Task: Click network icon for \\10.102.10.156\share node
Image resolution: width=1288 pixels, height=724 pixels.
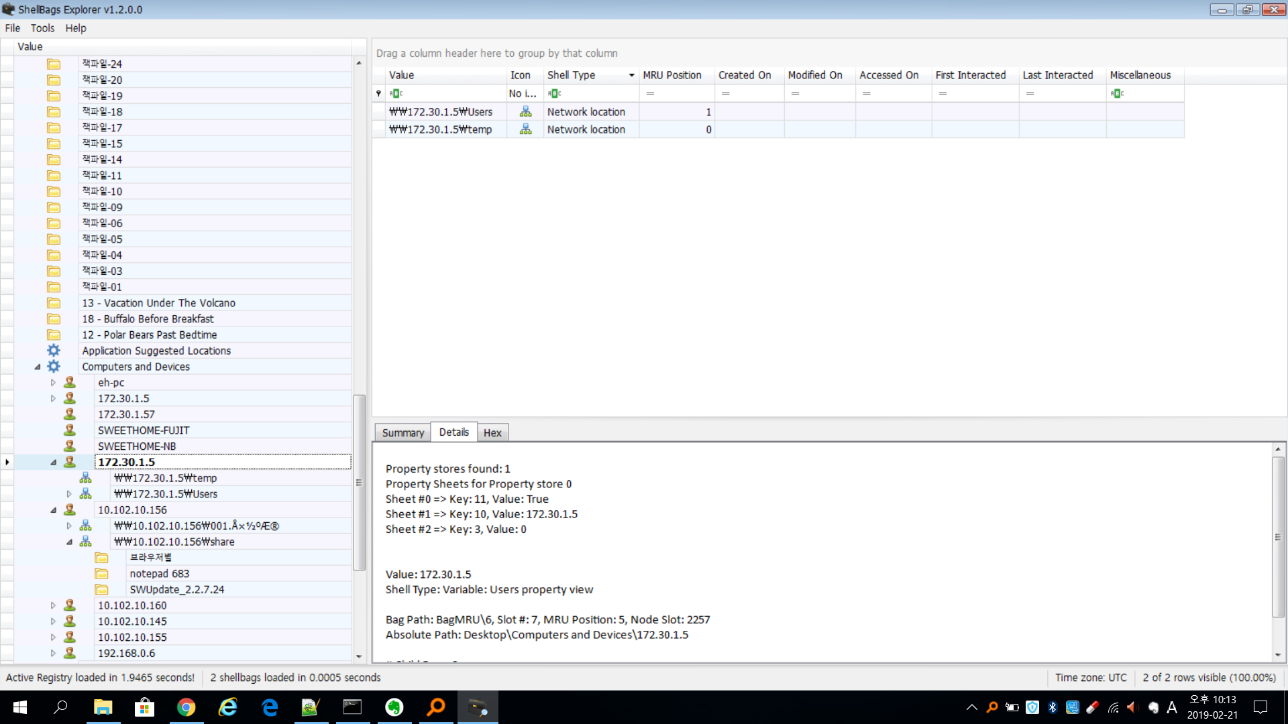Action: point(85,542)
